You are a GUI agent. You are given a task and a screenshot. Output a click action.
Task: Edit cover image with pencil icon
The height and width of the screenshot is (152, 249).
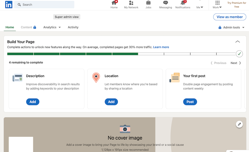[239, 124]
